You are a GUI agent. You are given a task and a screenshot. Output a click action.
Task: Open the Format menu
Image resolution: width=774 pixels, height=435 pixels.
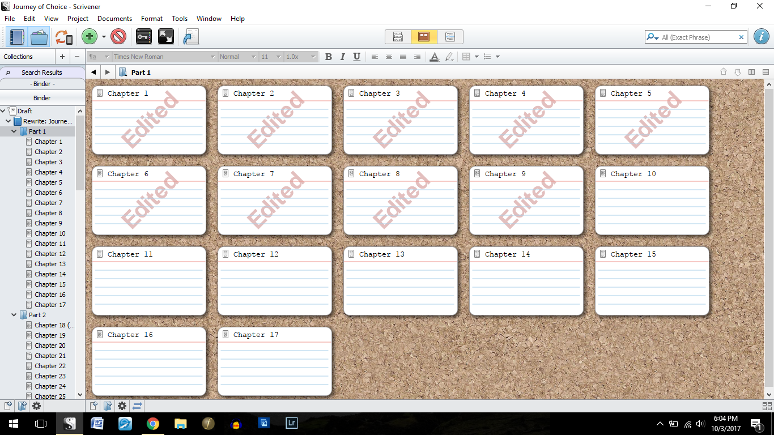coord(152,19)
